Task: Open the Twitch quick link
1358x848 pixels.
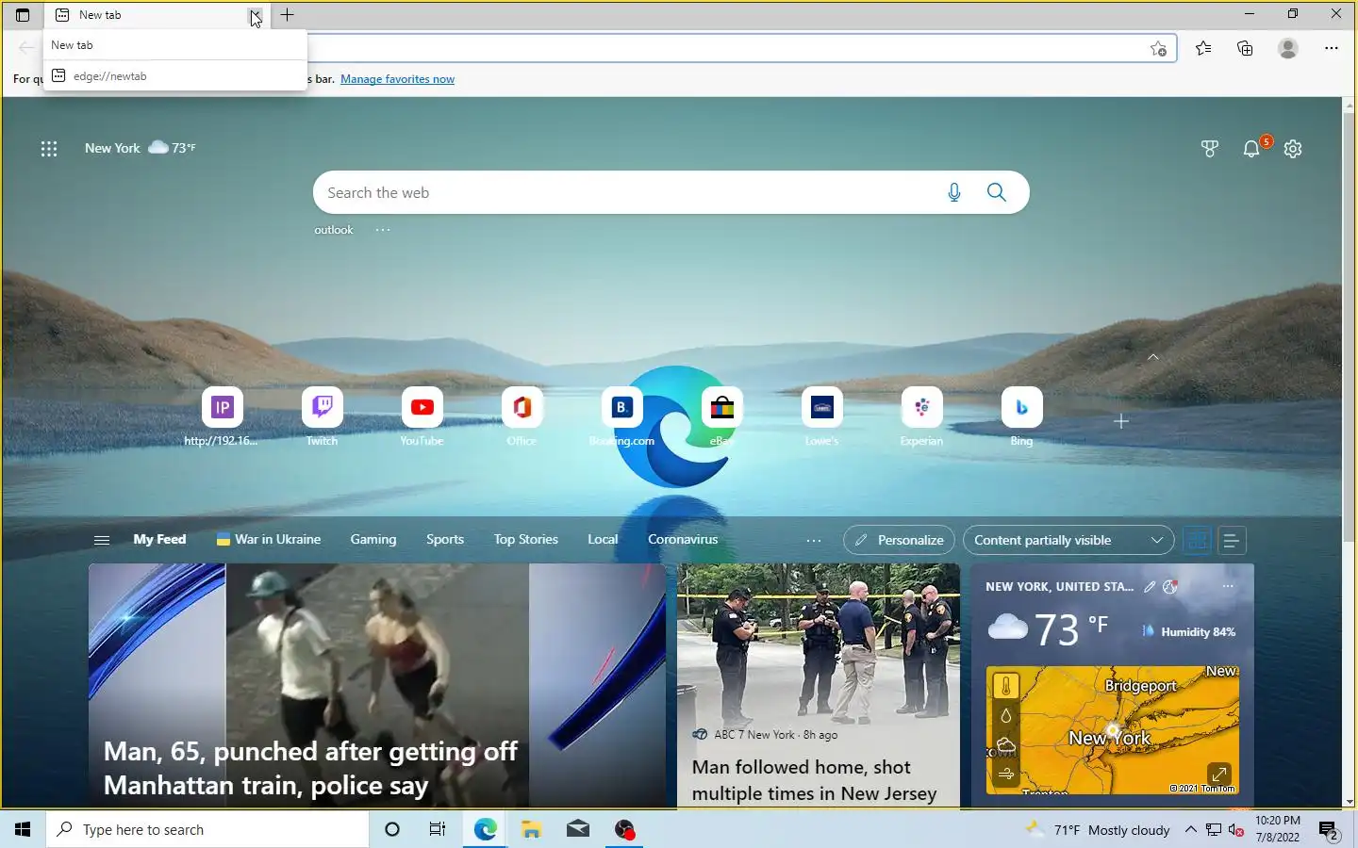Action: click(323, 416)
